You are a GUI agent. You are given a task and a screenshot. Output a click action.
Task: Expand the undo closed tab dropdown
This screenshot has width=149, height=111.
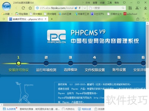pos(147,19)
